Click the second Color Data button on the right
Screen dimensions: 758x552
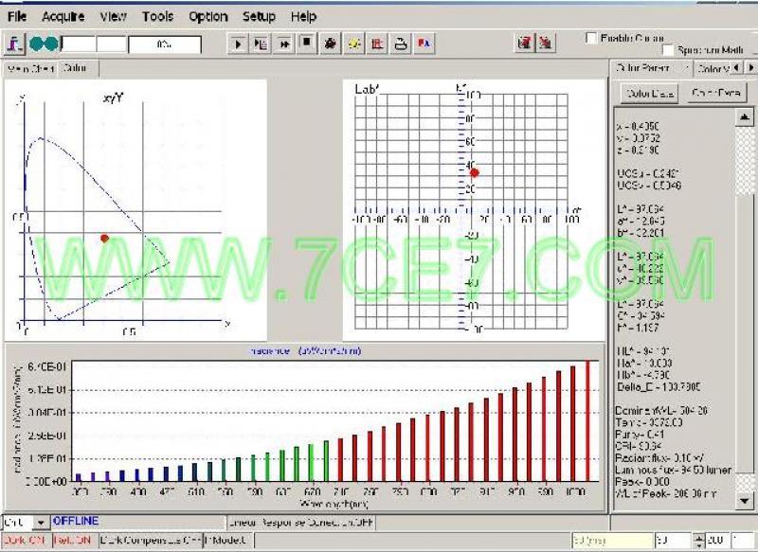coord(716,93)
